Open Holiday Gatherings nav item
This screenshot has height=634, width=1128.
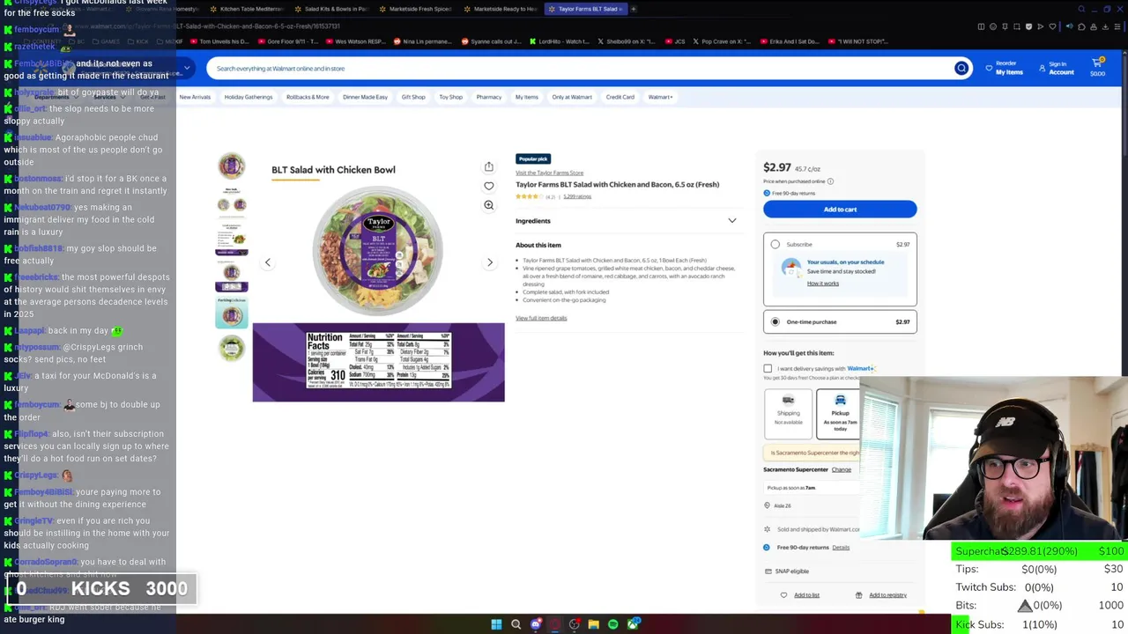point(249,97)
